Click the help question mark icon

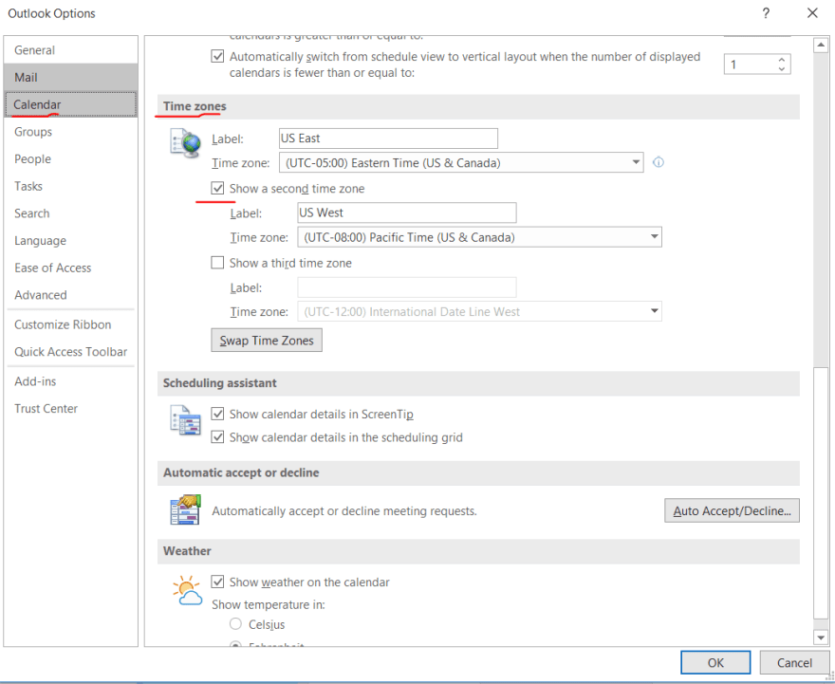click(766, 13)
